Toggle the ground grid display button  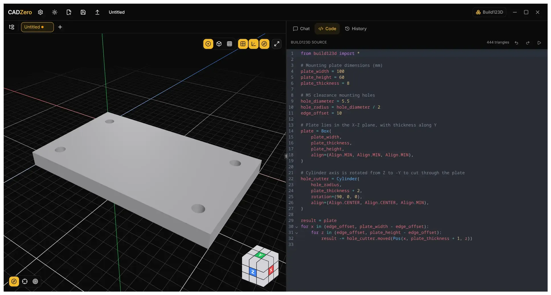point(243,44)
